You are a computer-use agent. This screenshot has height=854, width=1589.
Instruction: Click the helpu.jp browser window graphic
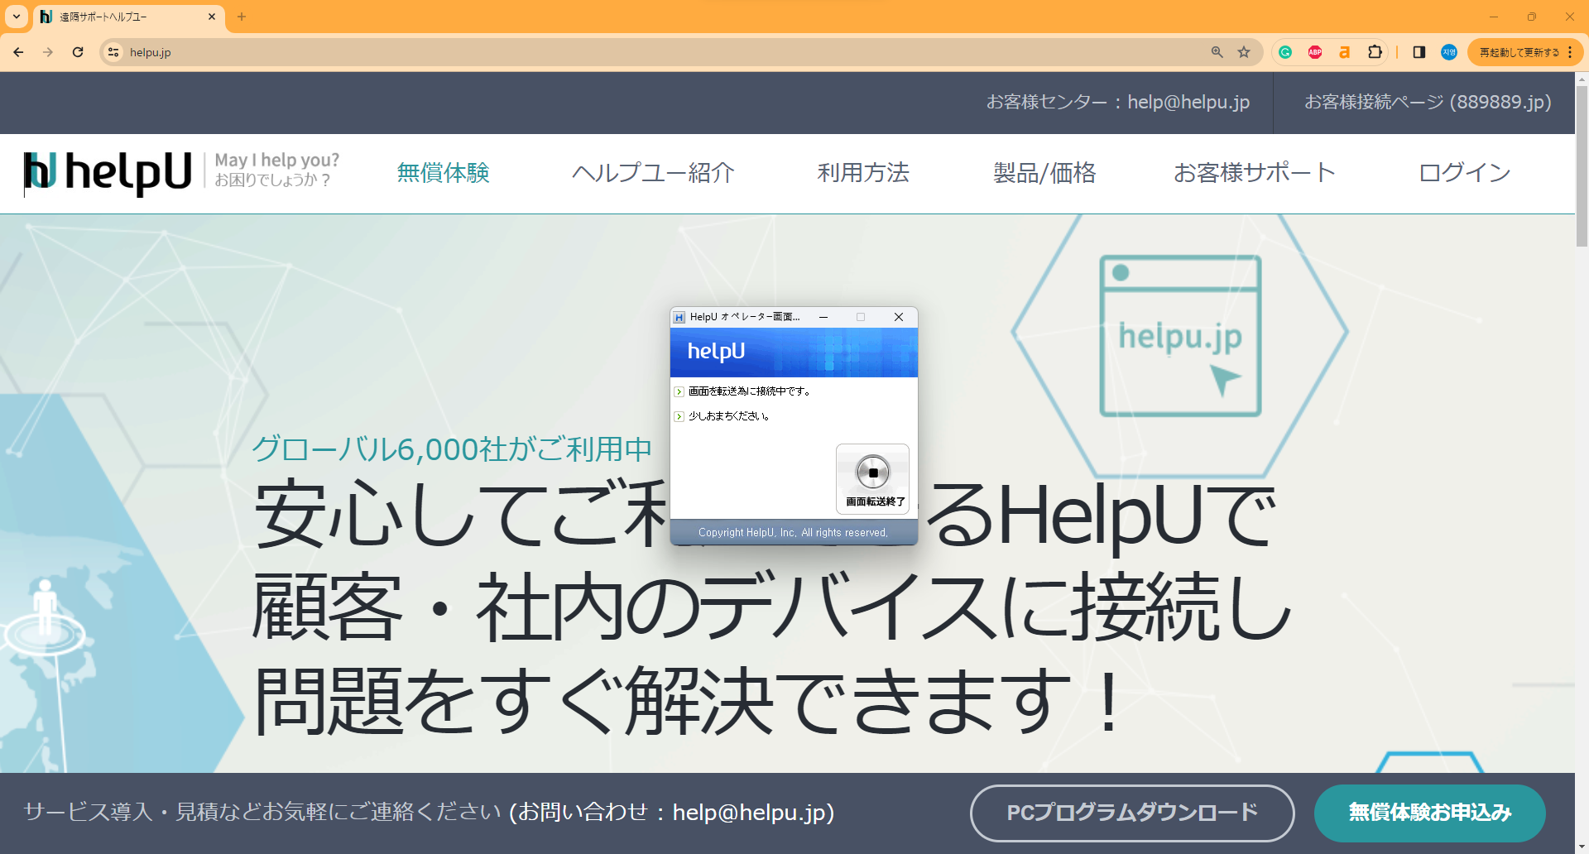tap(1180, 336)
